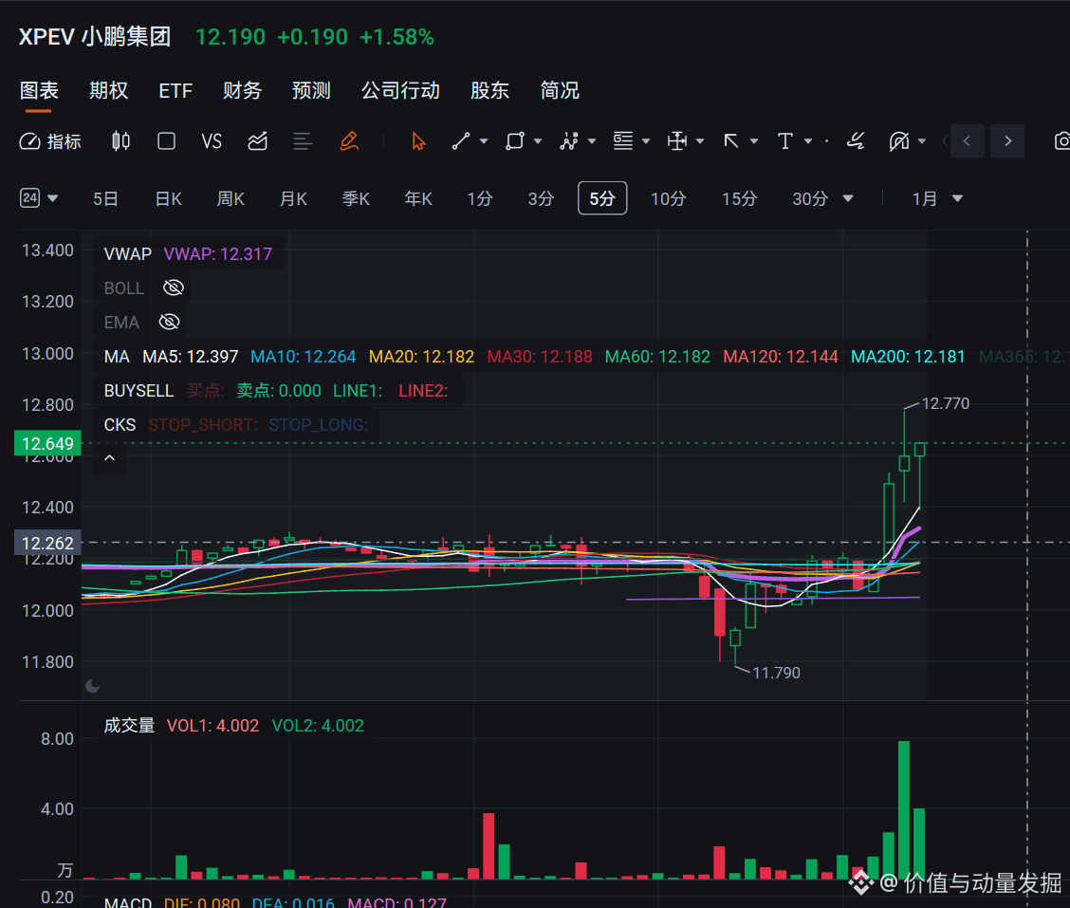This screenshot has height=908, width=1070.
Task: Open the 24-hour session selector
Action: click(38, 198)
